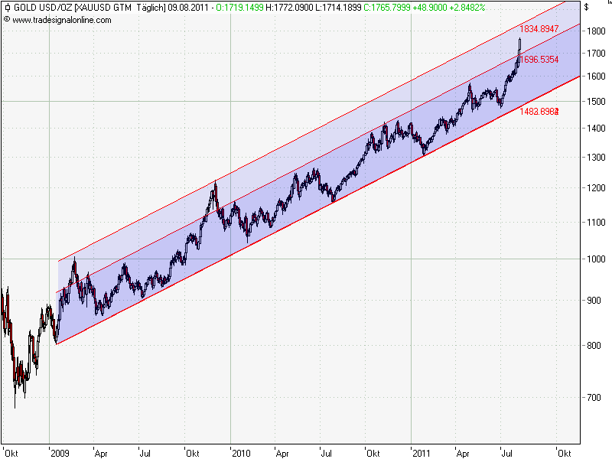The image size is (612, 459).
Task: Click the Okt label preceding 2009
Action: pyautogui.click(x=11, y=453)
